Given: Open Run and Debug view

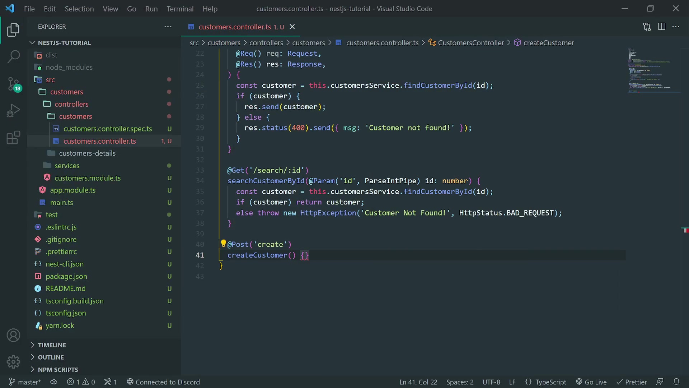Looking at the screenshot, I should pos(13,110).
